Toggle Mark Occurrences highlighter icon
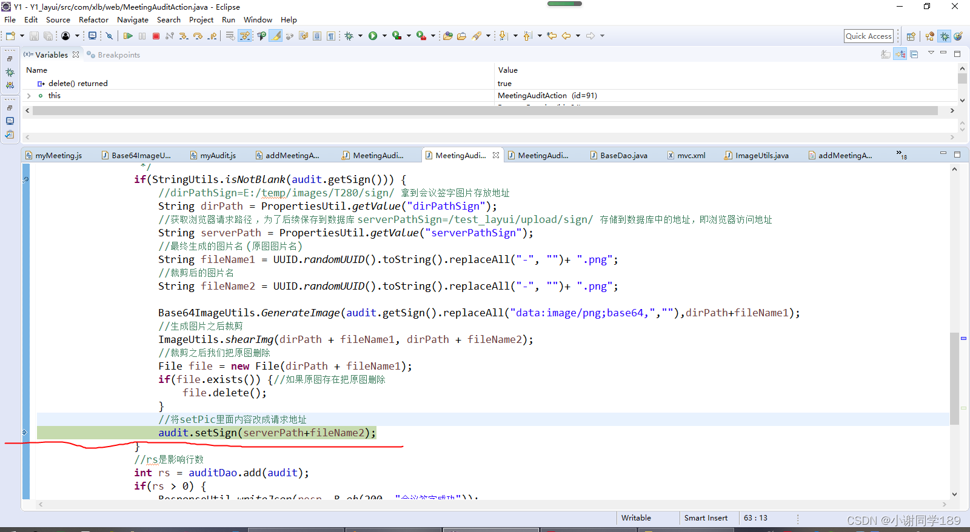This screenshot has width=970, height=532. pyautogui.click(x=276, y=36)
